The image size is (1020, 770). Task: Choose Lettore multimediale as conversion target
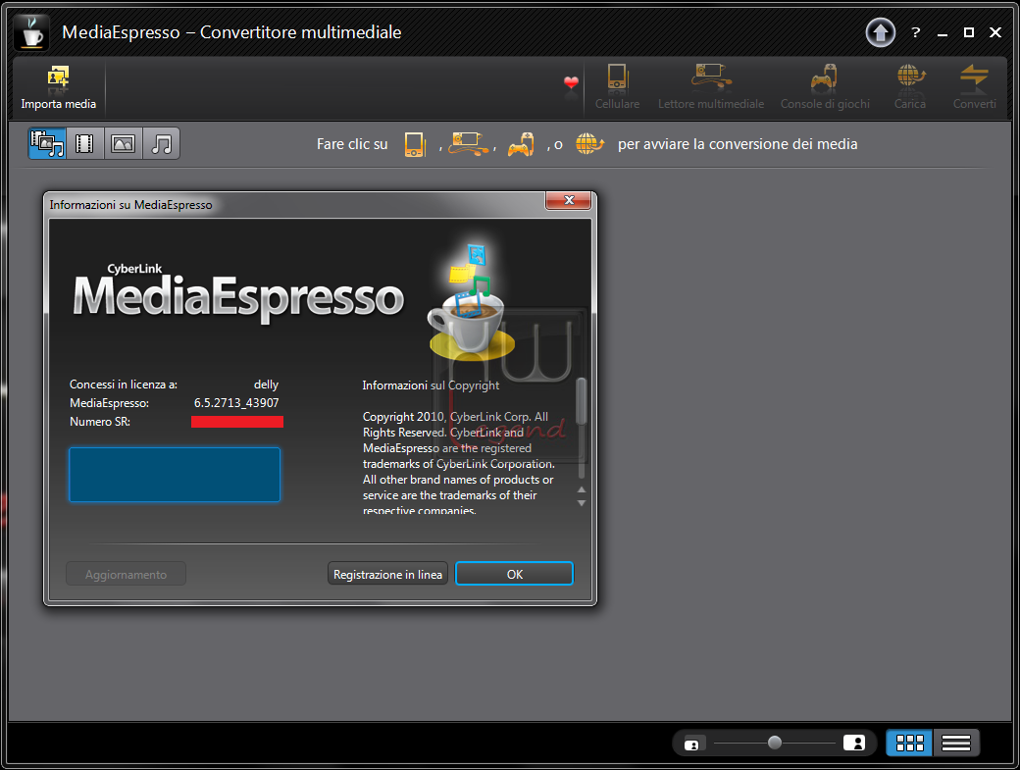(710, 88)
